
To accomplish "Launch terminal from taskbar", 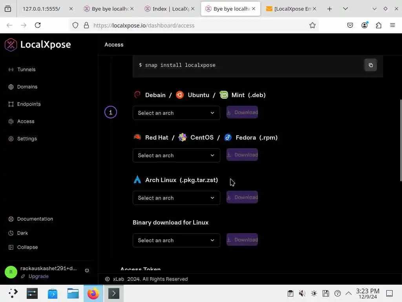I will [x=113, y=293].
